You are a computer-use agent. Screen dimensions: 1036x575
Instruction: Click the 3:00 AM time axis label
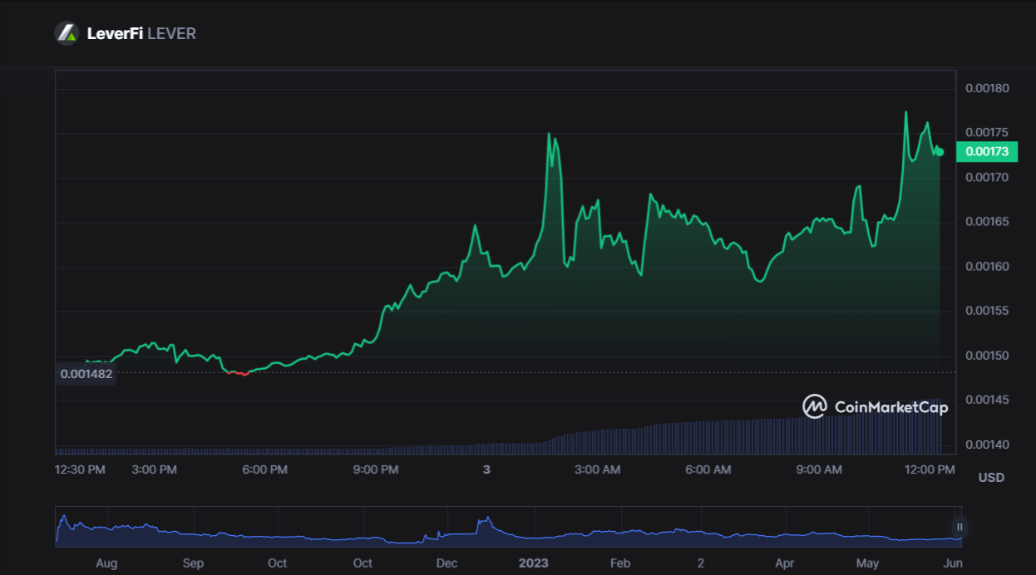click(x=598, y=469)
